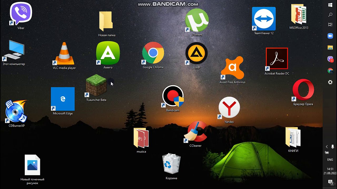Launch CCleaner from the desktop
This screenshot has height=189, width=337.
[195, 132]
